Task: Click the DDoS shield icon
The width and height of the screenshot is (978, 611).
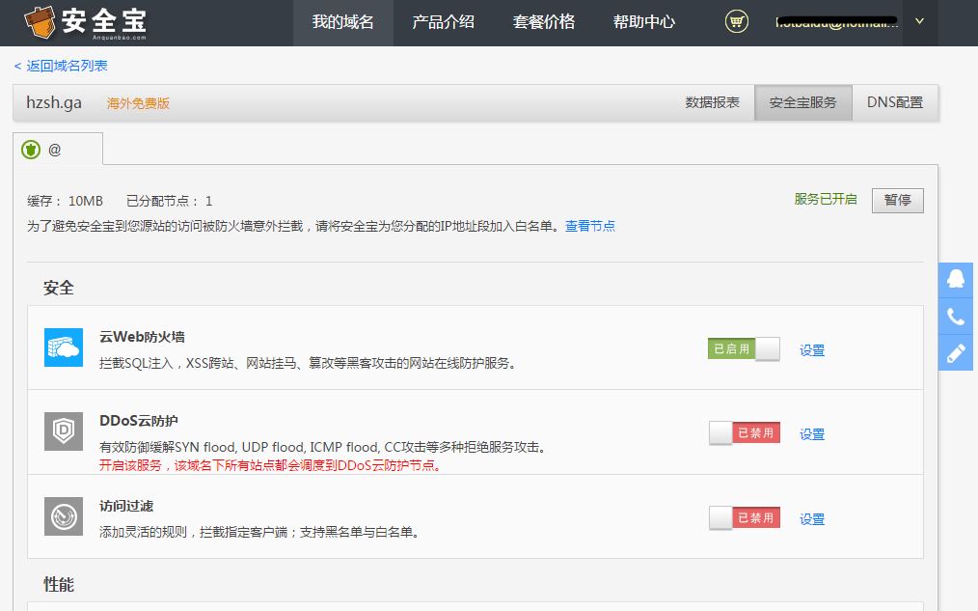Action: click(x=64, y=431)
